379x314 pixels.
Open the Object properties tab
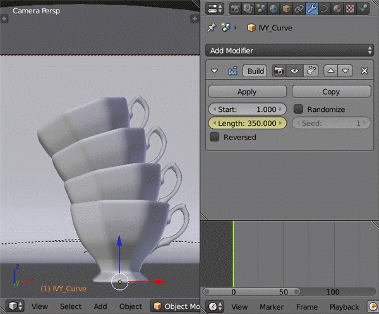click(285, 8)
